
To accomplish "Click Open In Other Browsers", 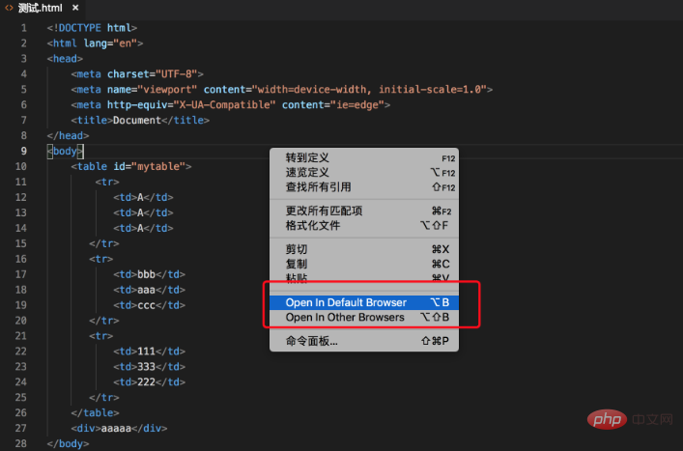I will (345, 317).
